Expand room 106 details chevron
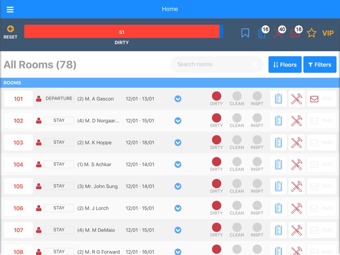Viewport: 340px width, 255px height. coord(178,208)
